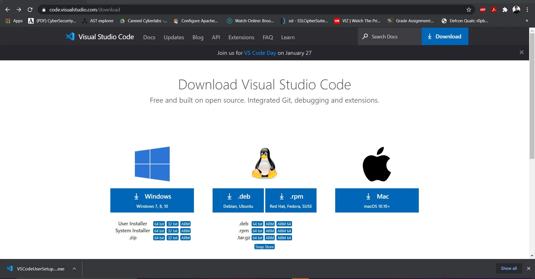Open the Defcon Quals bookmark
The image size is (535, 279).
pos(465,21)
